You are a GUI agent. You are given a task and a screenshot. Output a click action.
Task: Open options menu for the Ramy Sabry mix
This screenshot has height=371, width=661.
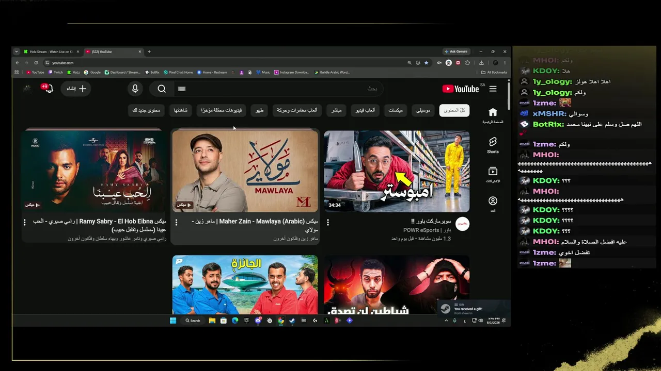24,222
